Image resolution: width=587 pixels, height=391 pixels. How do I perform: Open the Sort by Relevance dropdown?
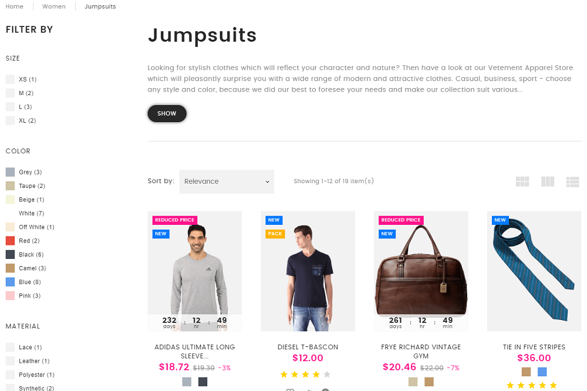click(227, 181)
